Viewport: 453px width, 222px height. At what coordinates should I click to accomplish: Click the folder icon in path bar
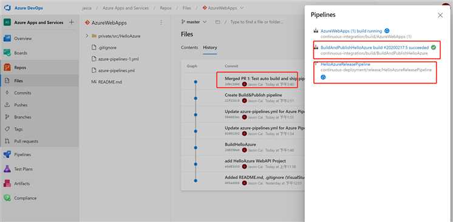click(217, 22)
